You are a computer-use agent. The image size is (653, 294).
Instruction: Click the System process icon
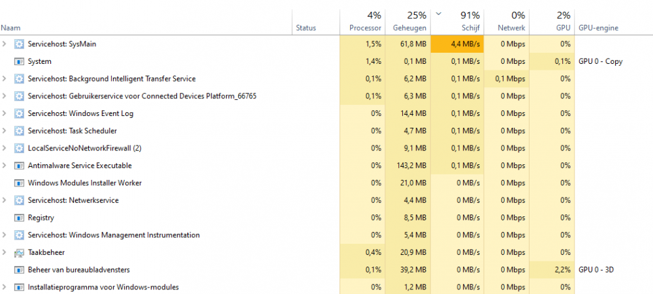pyautogui.click(x=19, y=61)
